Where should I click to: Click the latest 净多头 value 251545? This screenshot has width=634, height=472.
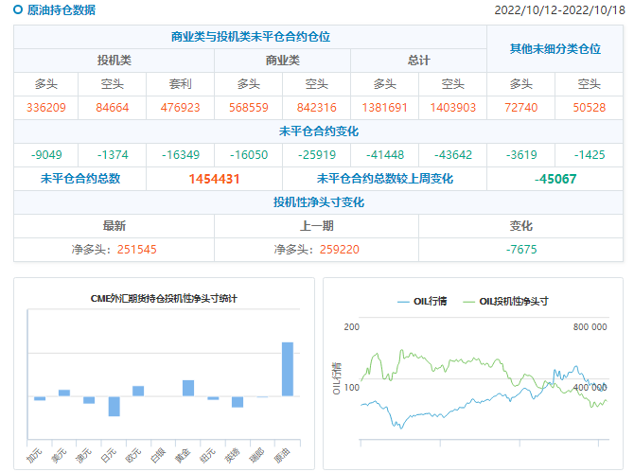coord(137,249)
